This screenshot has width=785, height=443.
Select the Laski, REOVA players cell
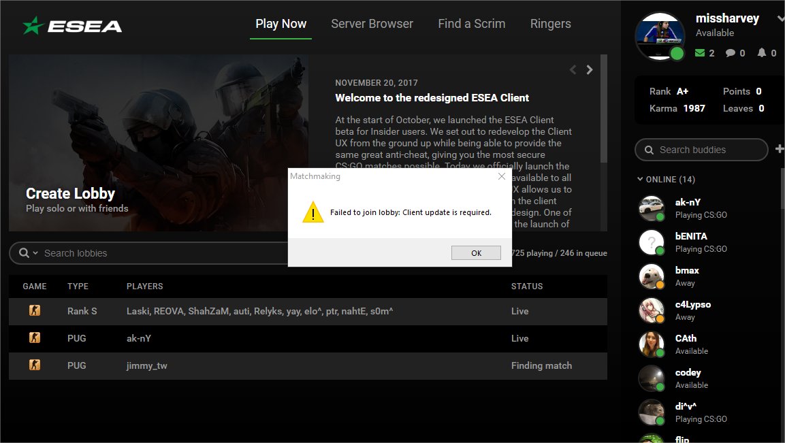coord(260,312)
